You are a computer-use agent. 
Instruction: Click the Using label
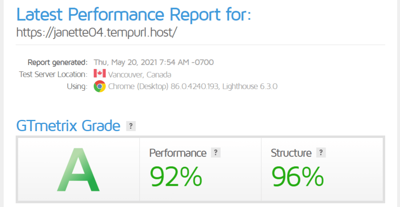(78, 87)
